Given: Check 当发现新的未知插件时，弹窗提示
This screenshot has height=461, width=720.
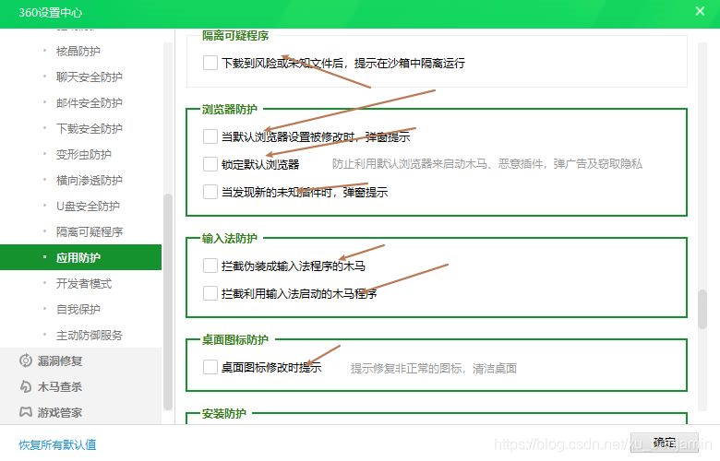Looking at the screenshot, I should coord(210,192).
